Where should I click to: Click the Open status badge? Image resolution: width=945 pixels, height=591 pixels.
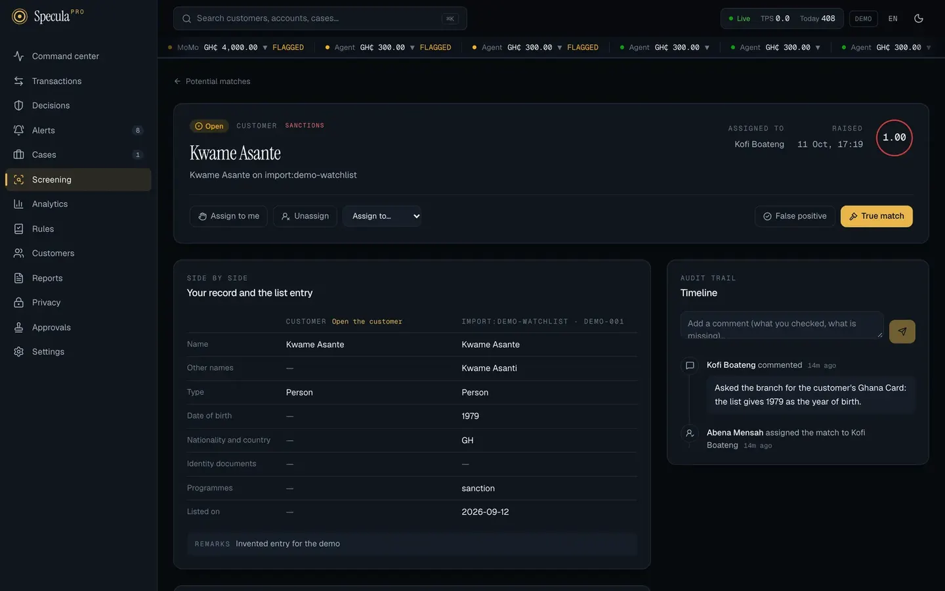209,126
